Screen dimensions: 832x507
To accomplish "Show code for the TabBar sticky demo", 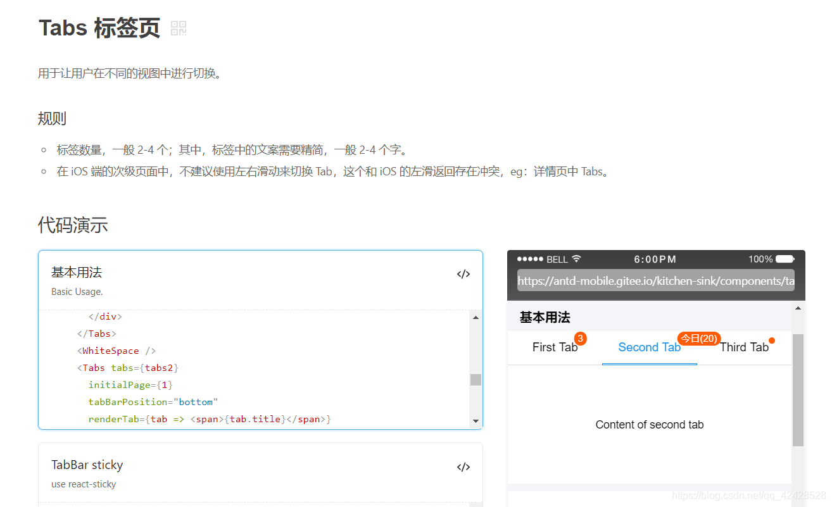I will (463, 467).
